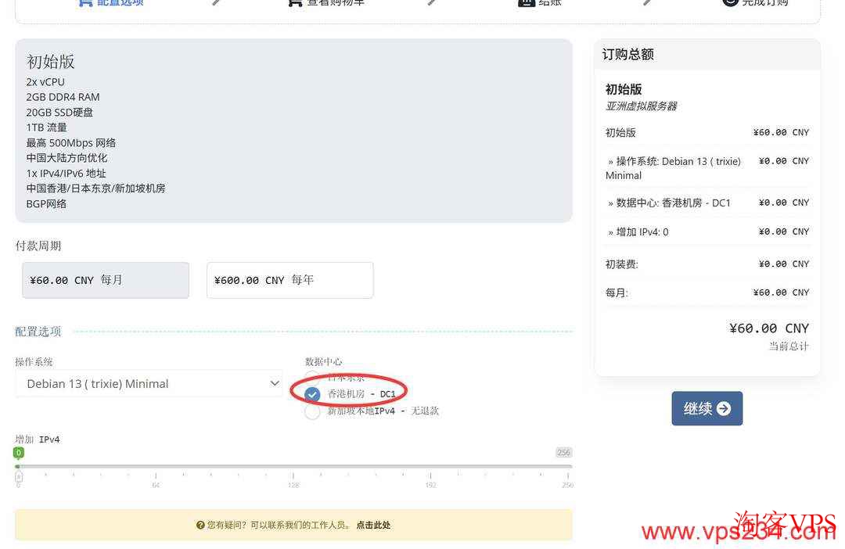Click the 点击此处 contact link
This screenshot has height=549, width=845.
373,526
